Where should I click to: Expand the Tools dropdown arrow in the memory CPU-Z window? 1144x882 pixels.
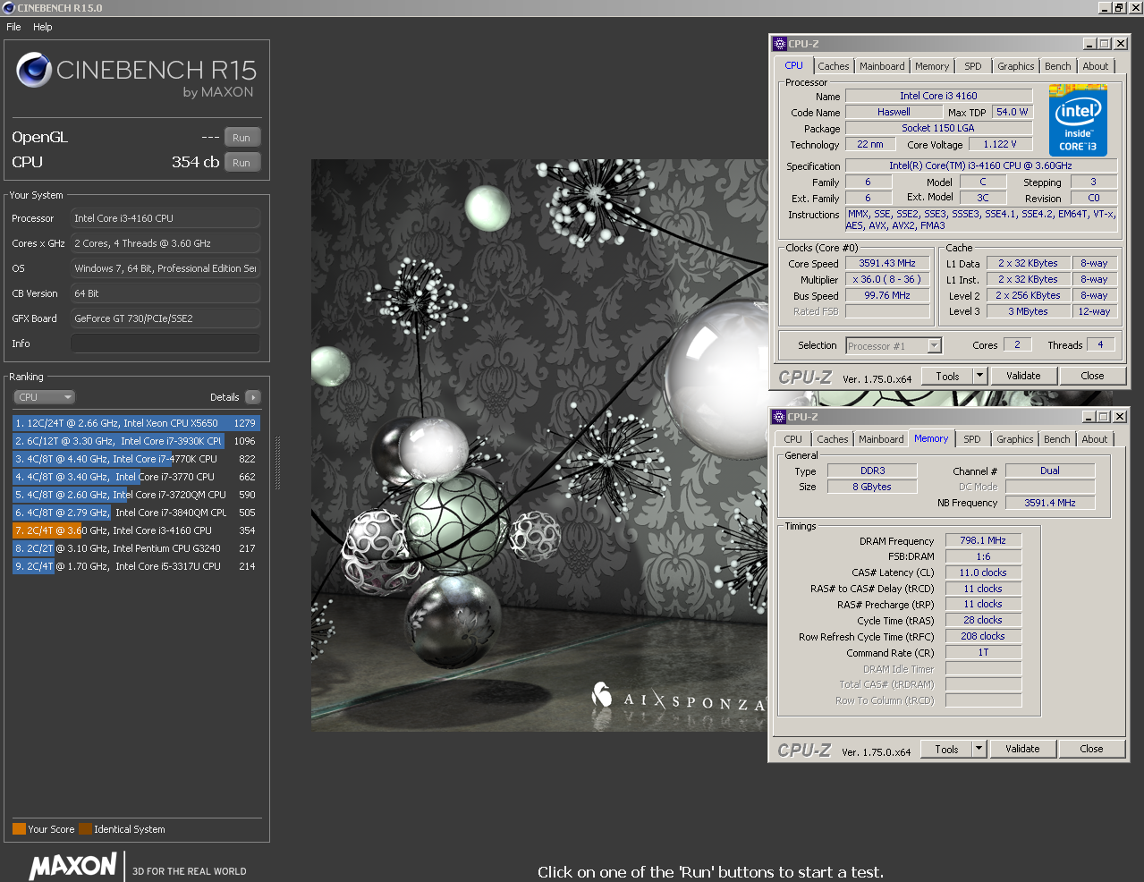point(979,750)
